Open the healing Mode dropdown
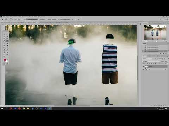 [19, 19]
